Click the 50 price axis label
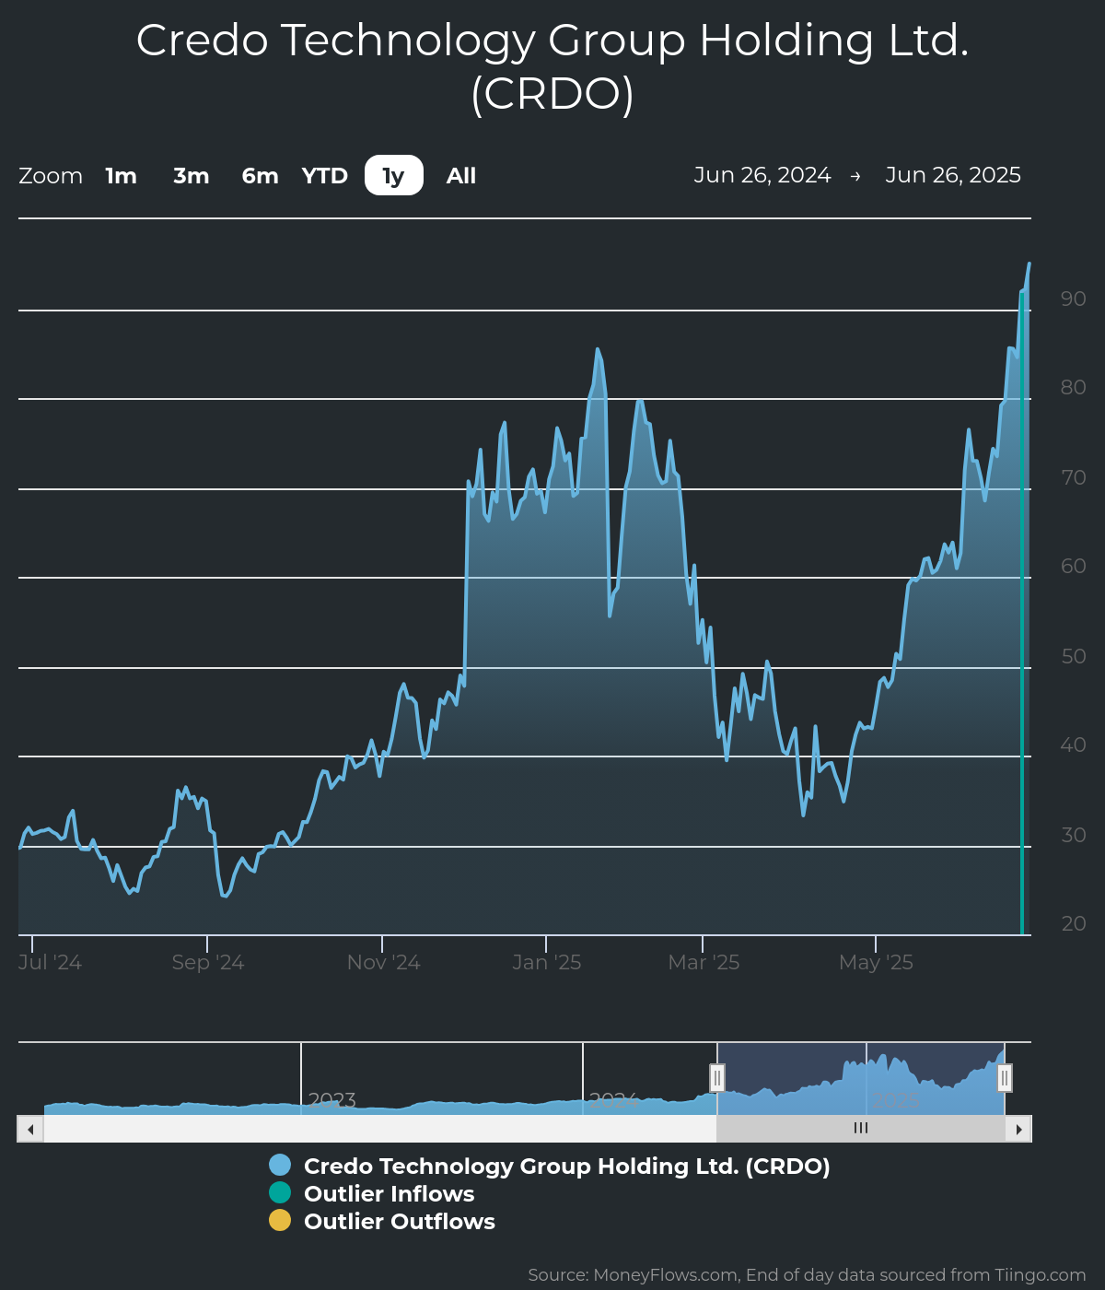 pos(1074,657)
